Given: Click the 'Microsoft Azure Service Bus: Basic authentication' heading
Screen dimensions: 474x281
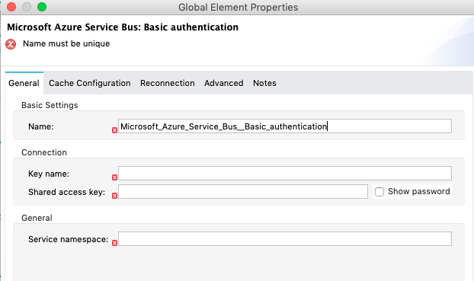Looking at the screenshot, I should click(x=123, y=27).
